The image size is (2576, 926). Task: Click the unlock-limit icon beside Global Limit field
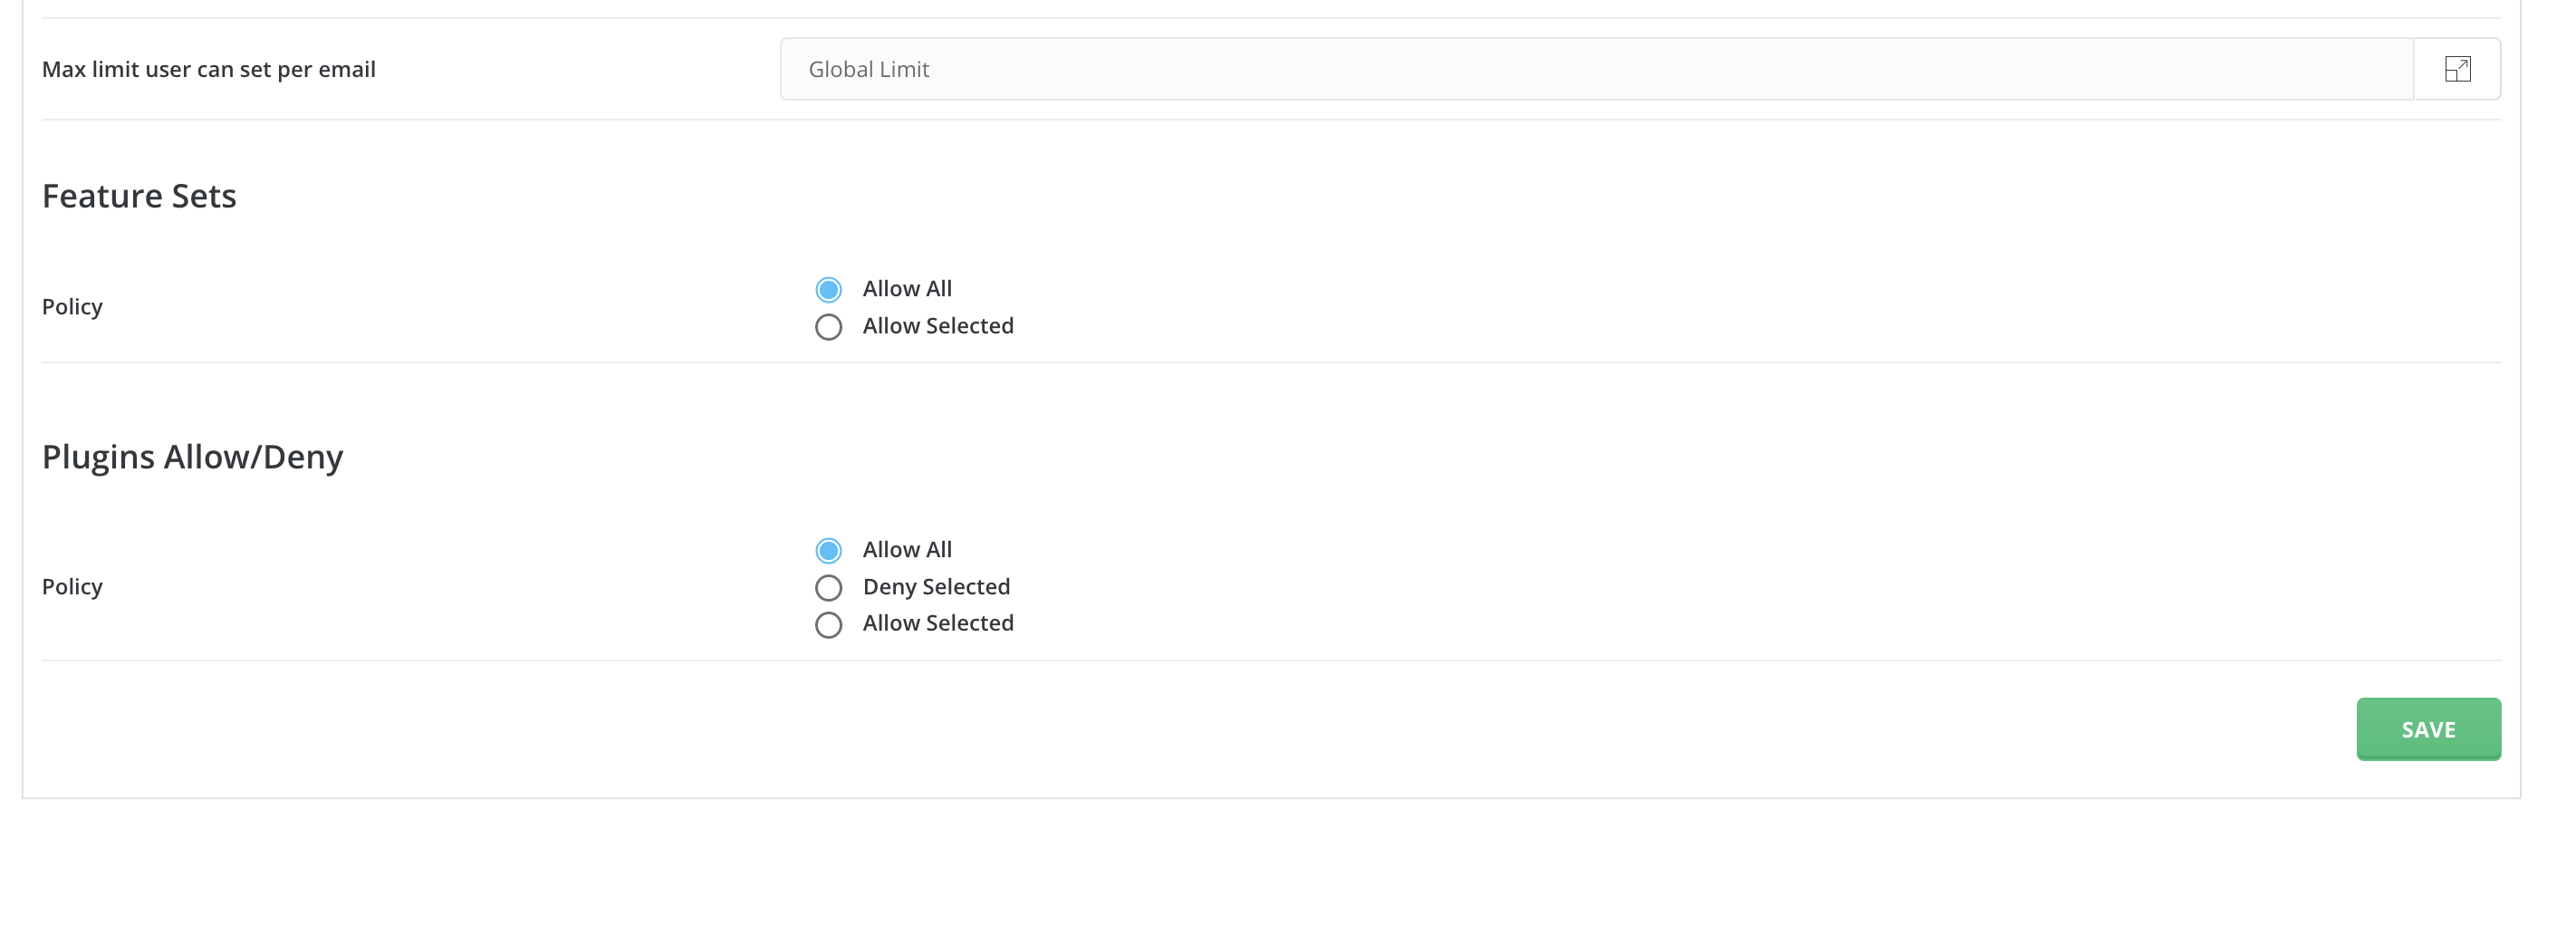pos(2457,69)
